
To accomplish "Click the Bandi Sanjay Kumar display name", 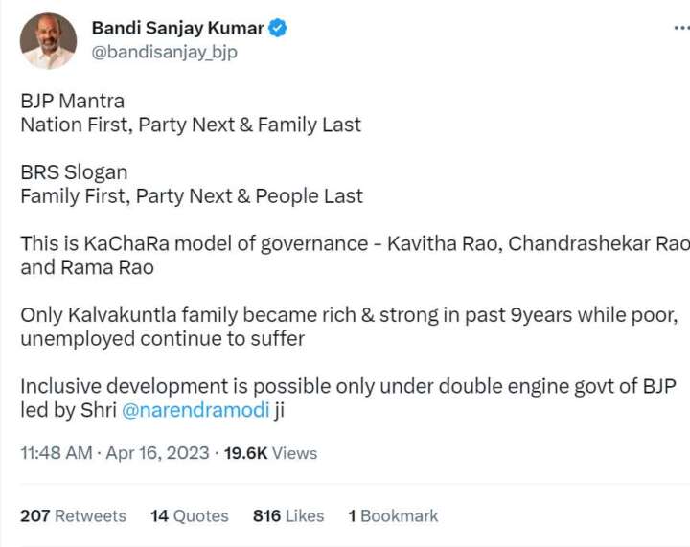I will pos(177,29).
